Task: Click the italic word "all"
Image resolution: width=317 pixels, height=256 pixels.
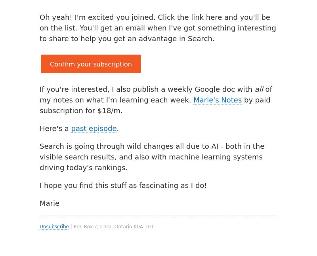Action: point(259,89)
